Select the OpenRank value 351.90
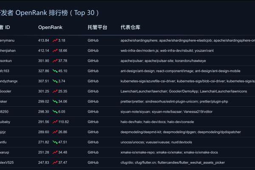This screenshot has height=170, width=255. pyautogui.click(x=43, y=61)
